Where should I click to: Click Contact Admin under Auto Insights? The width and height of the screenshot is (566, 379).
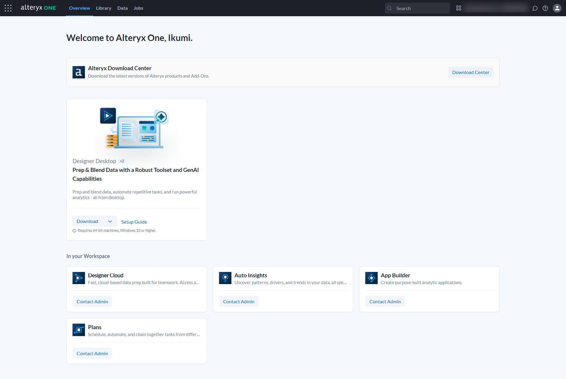238,302
